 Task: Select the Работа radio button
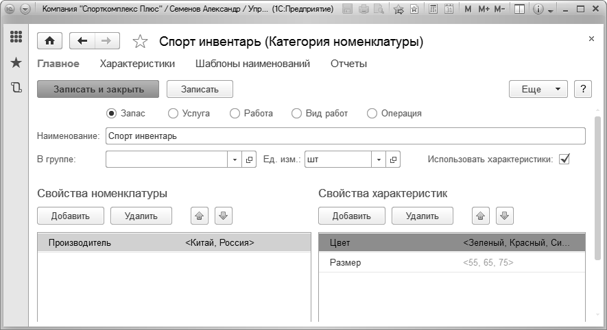(235, 113)
